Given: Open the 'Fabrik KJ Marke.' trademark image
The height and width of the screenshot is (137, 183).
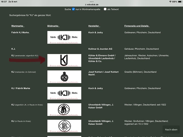Looking at the screenshot, I should click(x=64, y=37).
